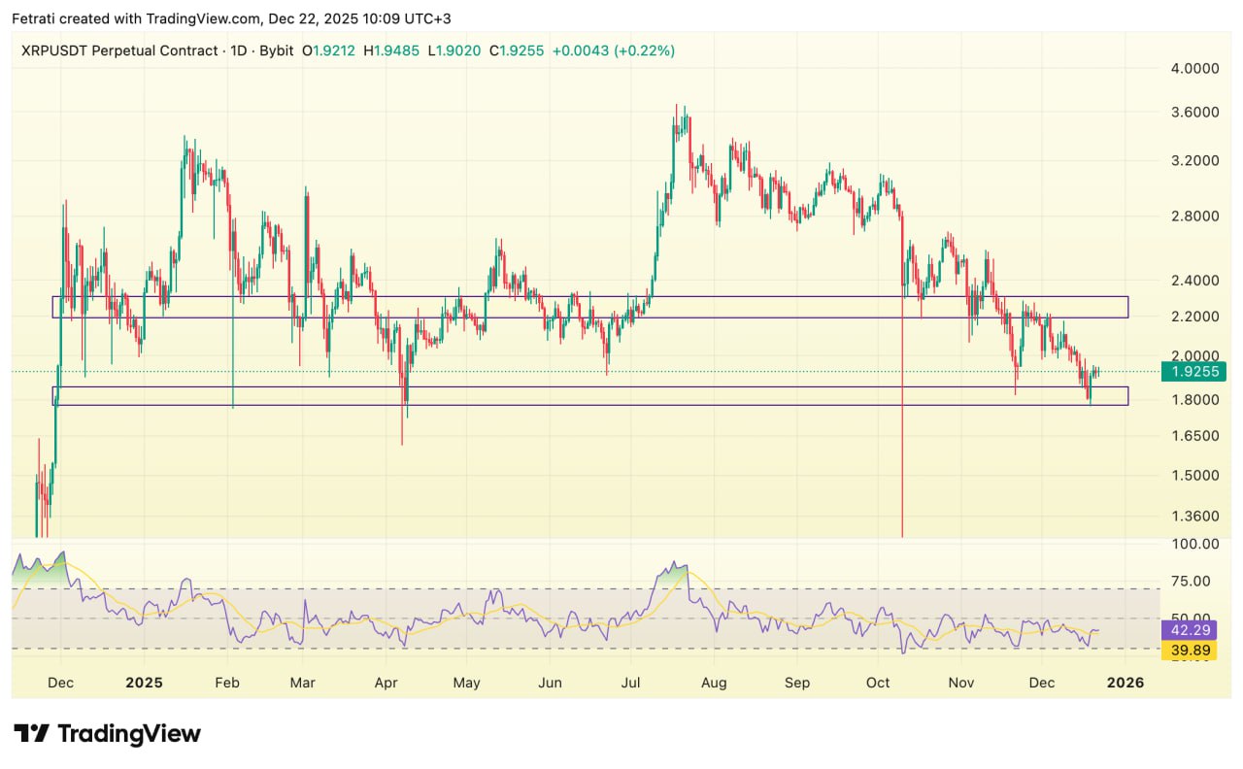
Task: Click the 1D interval label in the chart header
Action: pyautogui.click(x=238, y=50)
